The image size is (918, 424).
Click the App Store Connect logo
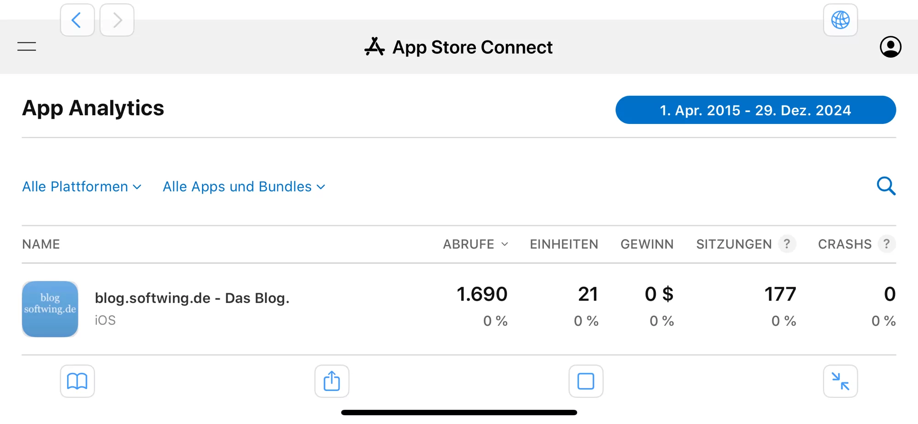[x=375, y=47]
